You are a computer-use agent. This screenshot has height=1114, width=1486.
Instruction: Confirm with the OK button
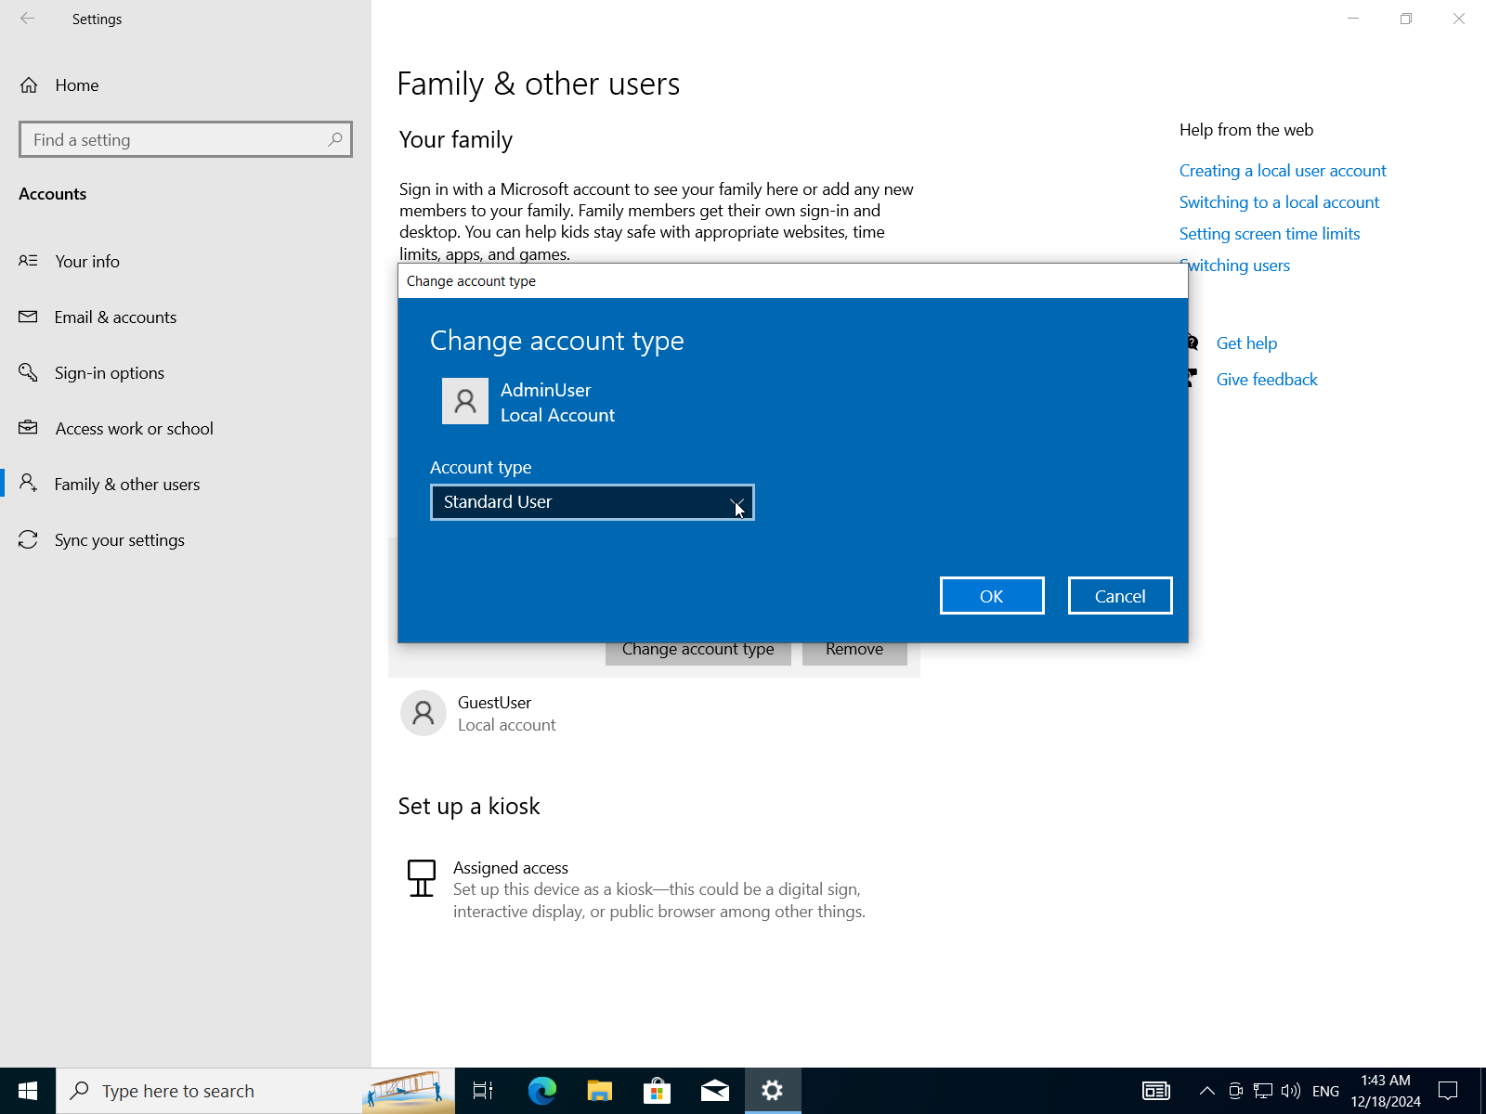tap(991, 596)
